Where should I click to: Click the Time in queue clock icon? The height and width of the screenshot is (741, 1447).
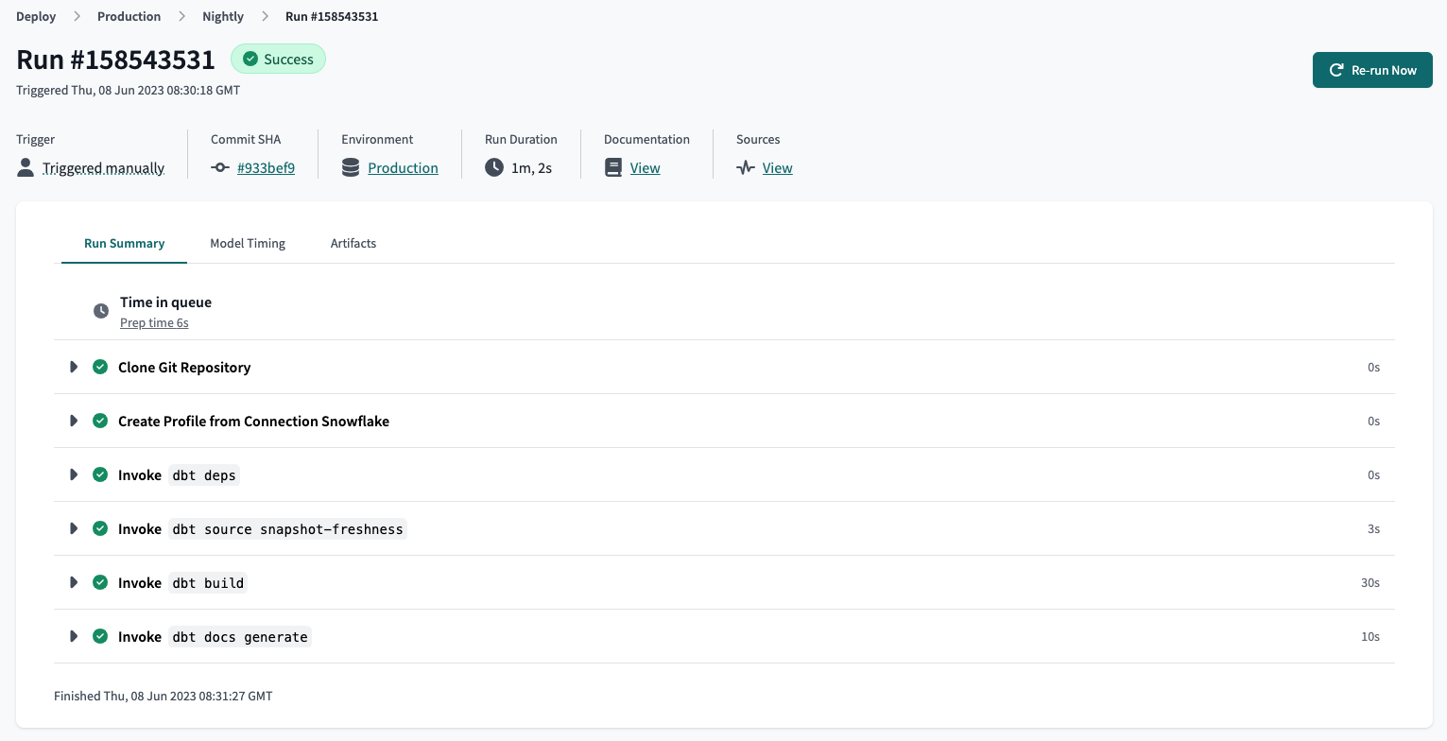tap(101, 310)
